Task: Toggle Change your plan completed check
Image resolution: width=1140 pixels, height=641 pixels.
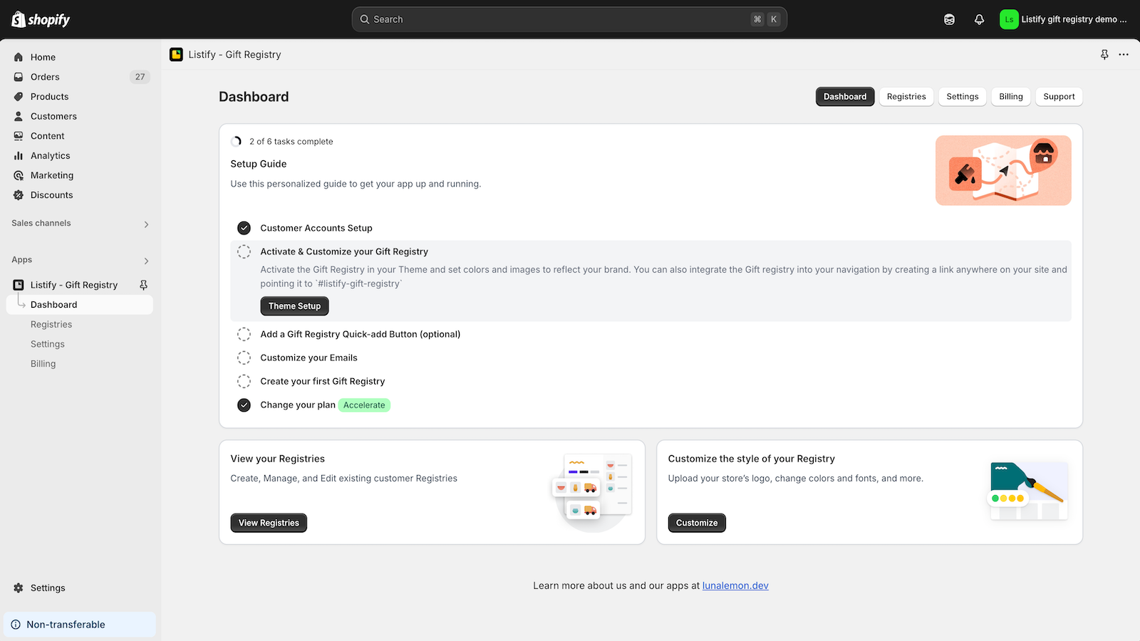Action: pos(244,405)
